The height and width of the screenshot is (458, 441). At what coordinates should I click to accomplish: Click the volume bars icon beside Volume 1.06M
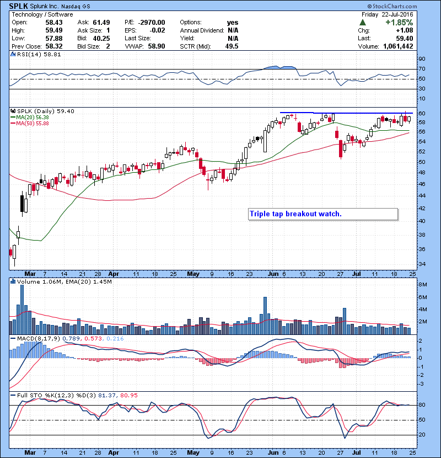[13, 281]
